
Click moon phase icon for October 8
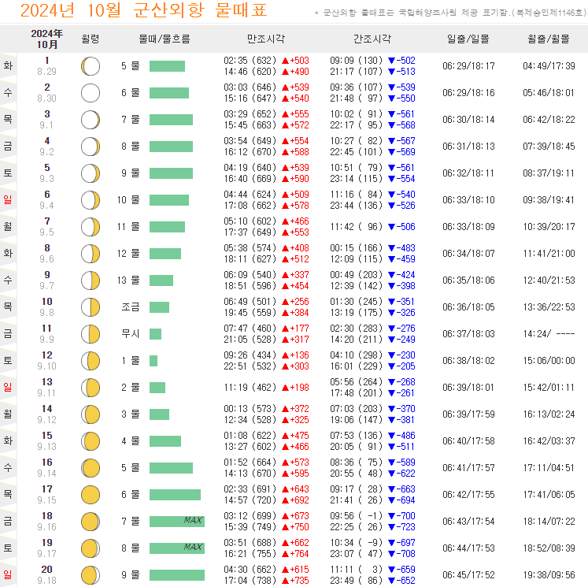[x=91, y=254]
